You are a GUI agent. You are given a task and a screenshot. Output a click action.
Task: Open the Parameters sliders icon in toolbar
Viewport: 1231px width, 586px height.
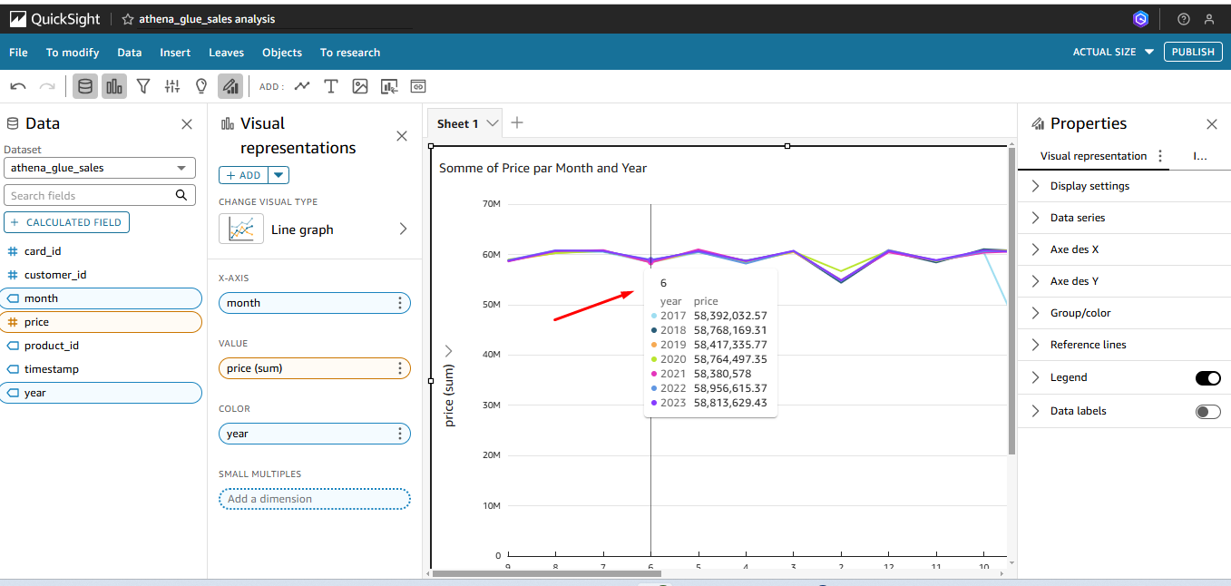[x=172, y=86]
